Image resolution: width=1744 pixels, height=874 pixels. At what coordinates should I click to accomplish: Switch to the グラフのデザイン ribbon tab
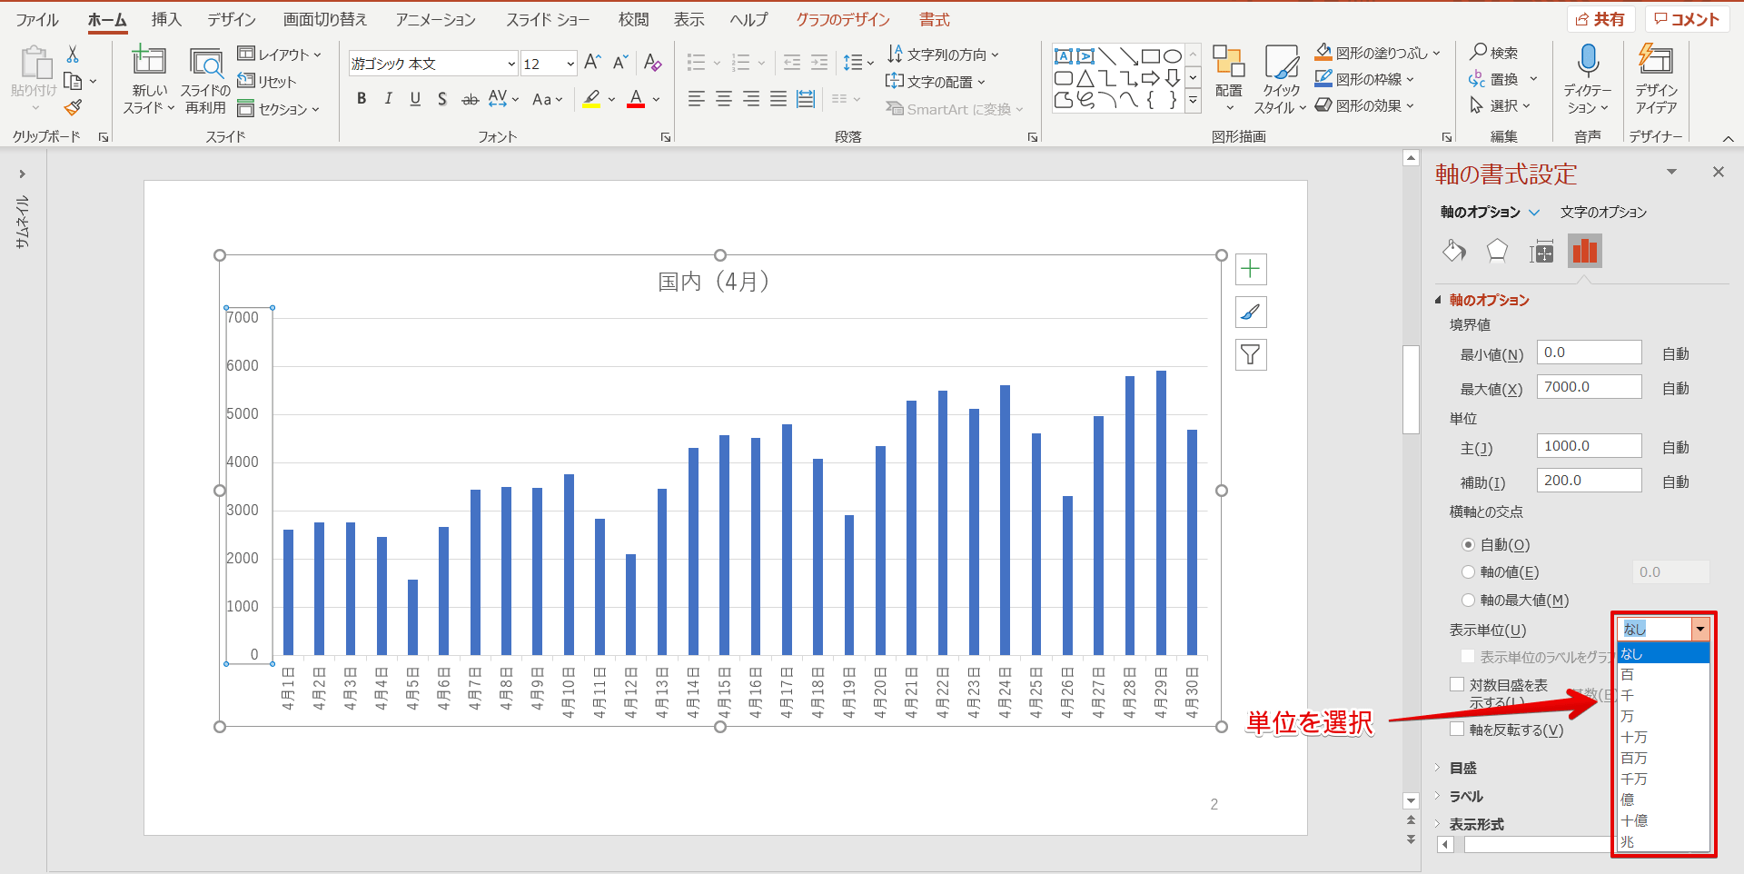pos(843,20)
